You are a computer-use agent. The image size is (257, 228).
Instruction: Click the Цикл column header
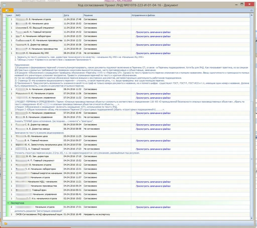click(9, 15)
